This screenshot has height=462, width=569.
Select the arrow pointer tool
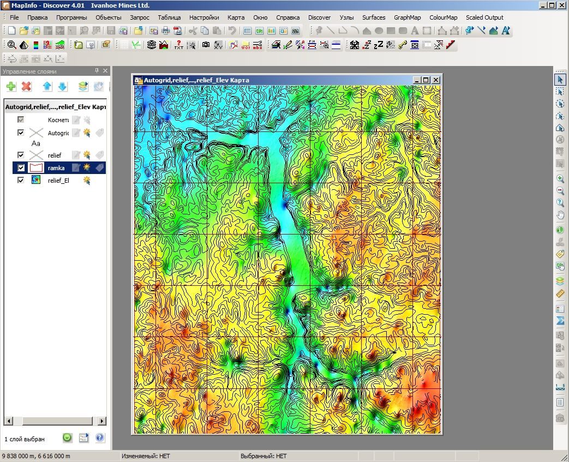coord(560,80)
